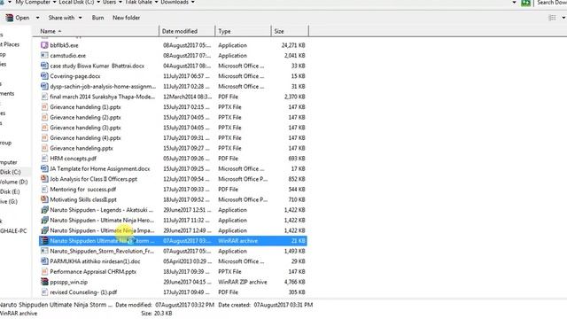
Task: Click the WinRAR ZIP archive type cell
Action: pos(243,282)
